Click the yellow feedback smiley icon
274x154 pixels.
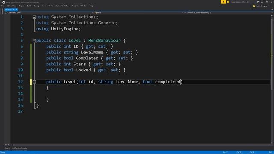pyautogui.click(x=228, y=2)
